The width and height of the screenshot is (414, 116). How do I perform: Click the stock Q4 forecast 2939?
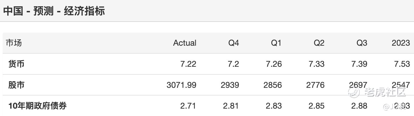[230, 85]
